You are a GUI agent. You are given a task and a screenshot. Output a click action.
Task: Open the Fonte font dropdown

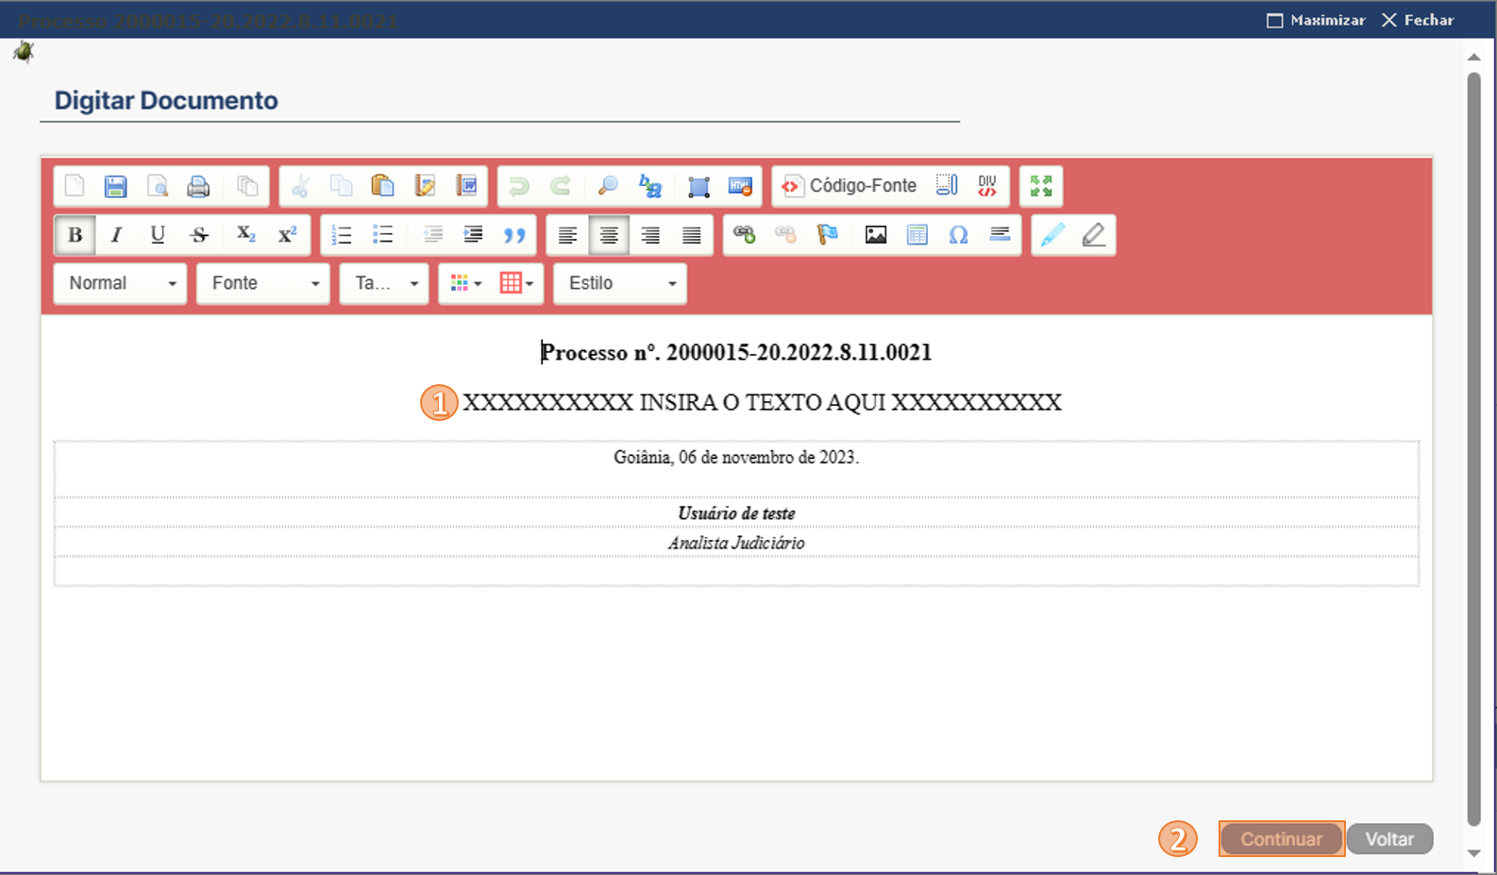pos(263,283)
